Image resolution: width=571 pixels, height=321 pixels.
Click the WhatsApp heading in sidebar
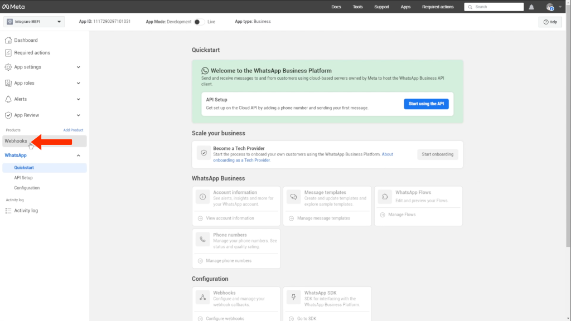point(16,155)
